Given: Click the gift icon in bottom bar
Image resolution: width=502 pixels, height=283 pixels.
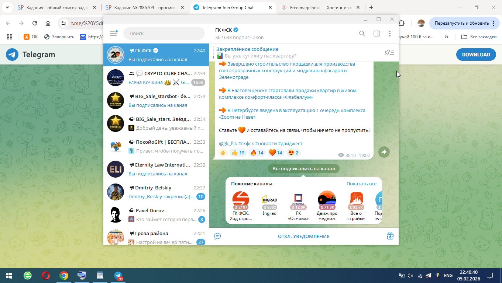Looking at the screenshot, I should pyautogui.click(x=390, y=236).
